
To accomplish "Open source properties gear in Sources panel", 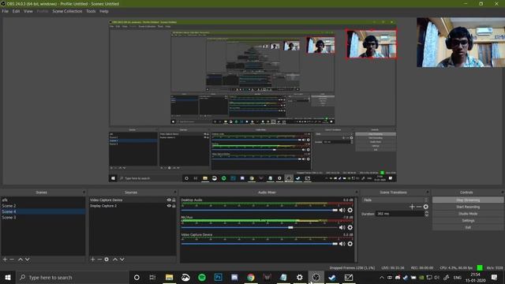I will [107, 260].
